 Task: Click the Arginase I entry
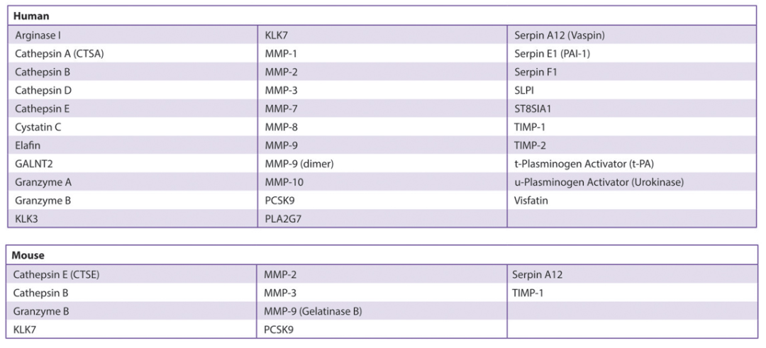tap(38, 35)
